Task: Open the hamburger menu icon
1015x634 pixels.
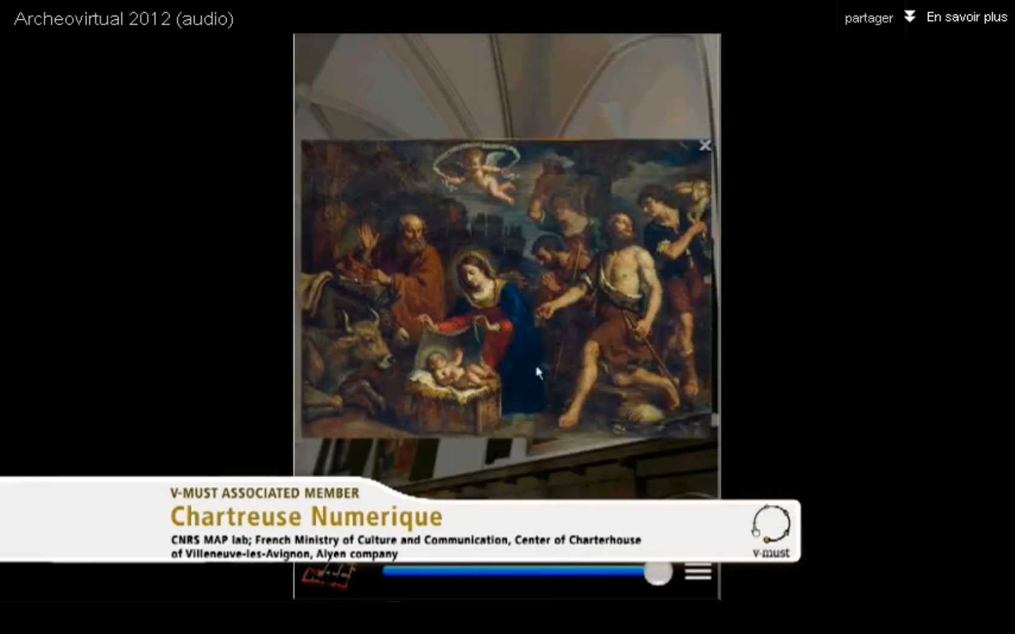Action: tap(698, 572)
